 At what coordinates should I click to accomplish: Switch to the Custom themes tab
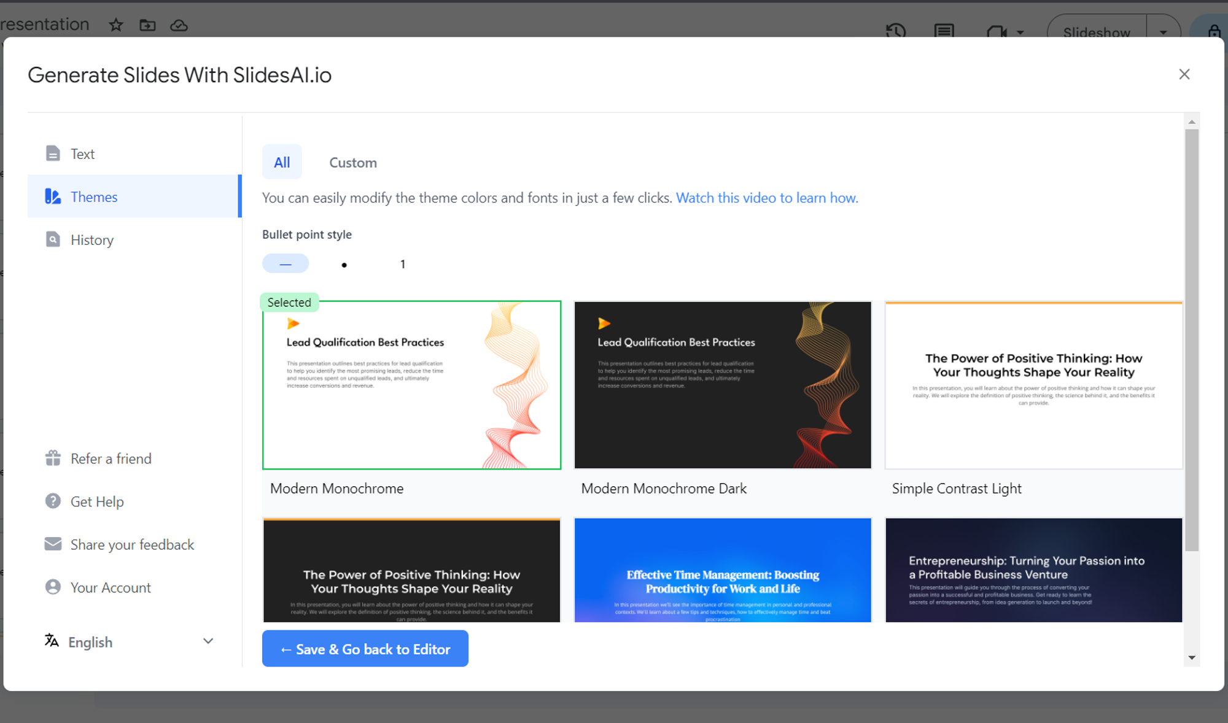pos(353,163)
